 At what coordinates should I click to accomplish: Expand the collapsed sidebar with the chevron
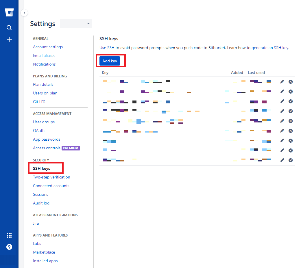pos(24,13)
